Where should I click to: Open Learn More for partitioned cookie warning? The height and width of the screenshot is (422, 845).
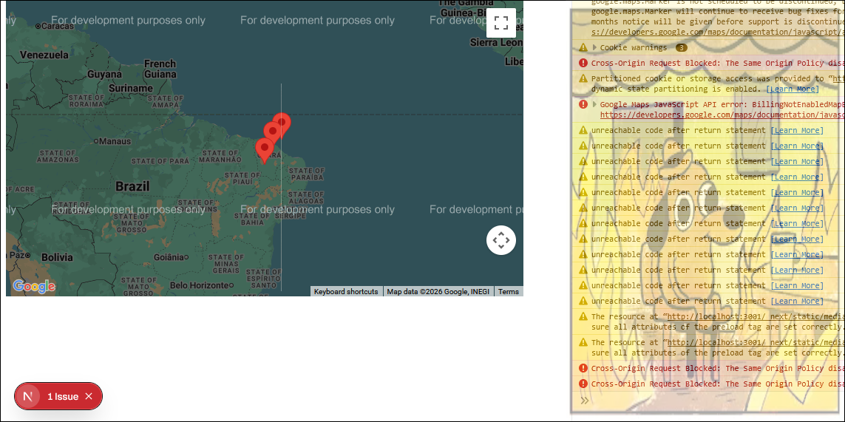point(792,89)
